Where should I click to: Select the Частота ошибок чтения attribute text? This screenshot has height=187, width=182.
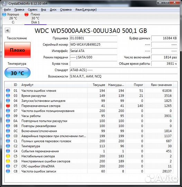pos(39,91)
